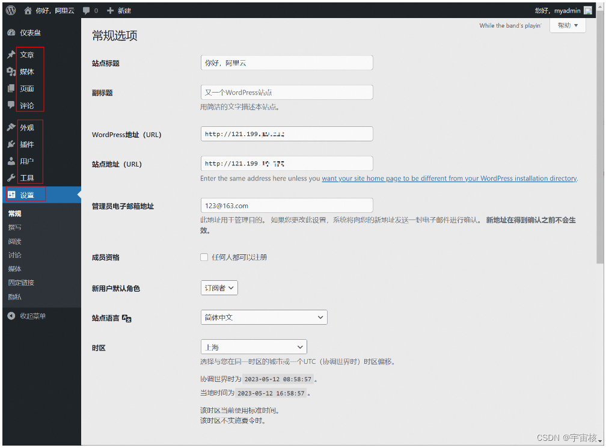
Task: Open the 外观 menu item
Action: click(27, 127)
